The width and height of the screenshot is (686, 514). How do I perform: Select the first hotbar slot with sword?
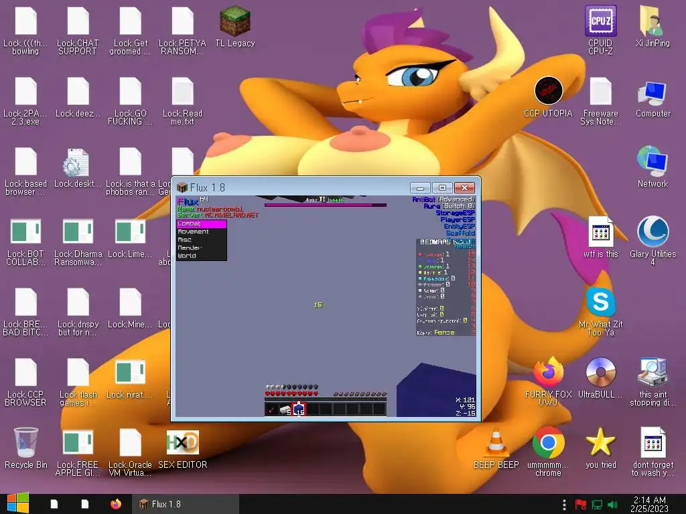coord(272,409)
